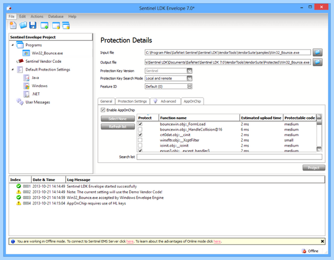Open Protection Key Search Mode dropdown
Viewport: 334px width, 260px height.
pos(189,78)
